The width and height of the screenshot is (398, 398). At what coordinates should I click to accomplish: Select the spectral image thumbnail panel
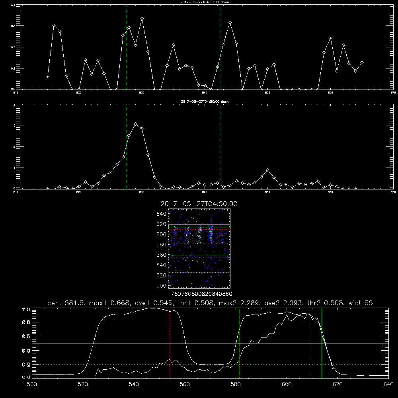(x=199, y=248)
